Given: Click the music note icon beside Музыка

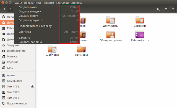Looking at the screenshot, I should [4, 56].
